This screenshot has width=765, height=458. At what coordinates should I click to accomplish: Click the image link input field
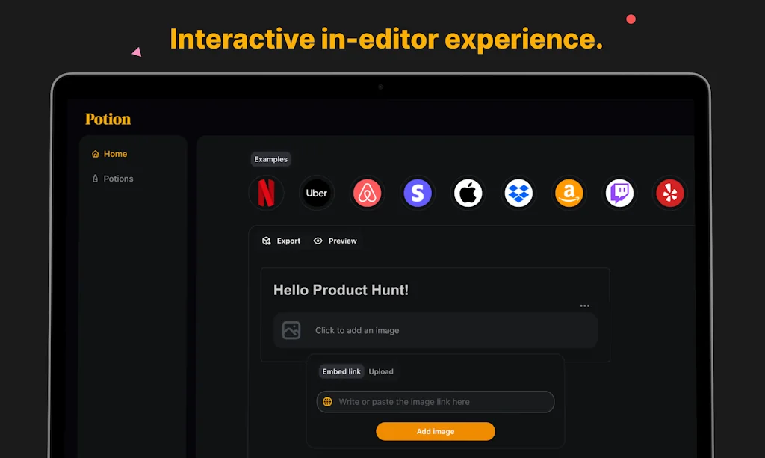coord(436,402)
